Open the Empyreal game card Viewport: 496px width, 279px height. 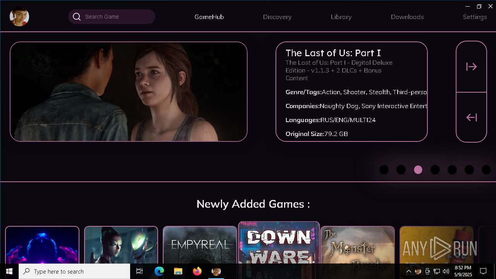(200, 245)
